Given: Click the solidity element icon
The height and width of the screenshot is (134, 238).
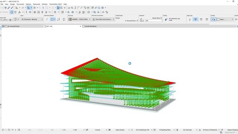Looking at the screenshot, I should (x=166, y=19).
